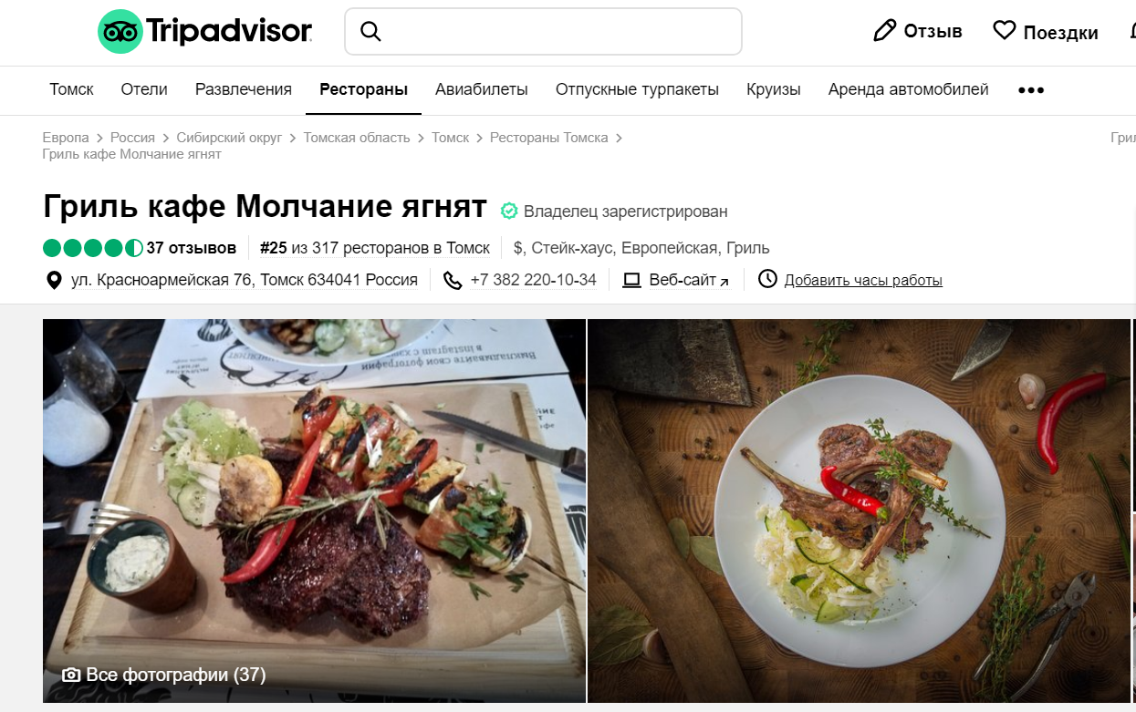Click the pencil Отзыв icon
The height and width of the screenshot is (712, 1136).
(885, 31)
